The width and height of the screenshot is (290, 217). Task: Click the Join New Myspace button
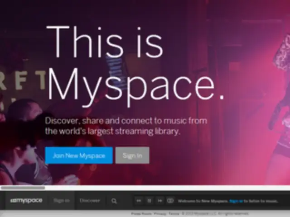click(79, 156)
